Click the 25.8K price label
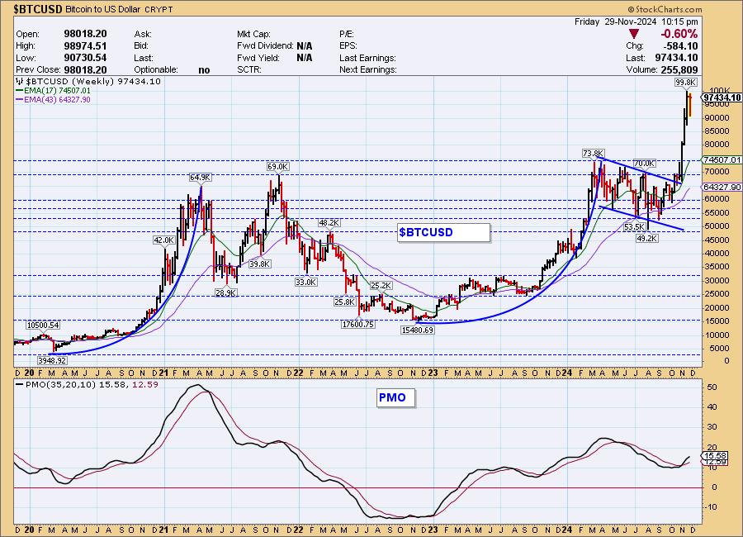743x537 pixels. pyautogui.click(x=344, y=302)
